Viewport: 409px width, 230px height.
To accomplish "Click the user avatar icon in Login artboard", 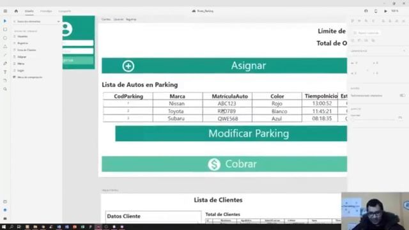I will (x=67, y=29).
